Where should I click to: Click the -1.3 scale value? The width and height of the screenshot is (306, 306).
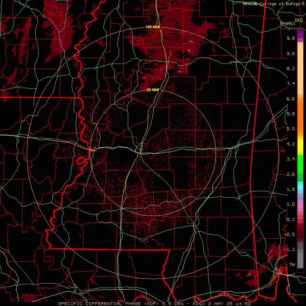click(290, 250)
